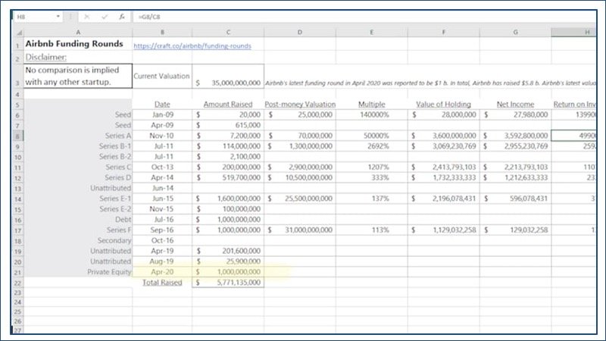Click the 'Date' column heading cell
606x341 pixels.
coord(162,104)
